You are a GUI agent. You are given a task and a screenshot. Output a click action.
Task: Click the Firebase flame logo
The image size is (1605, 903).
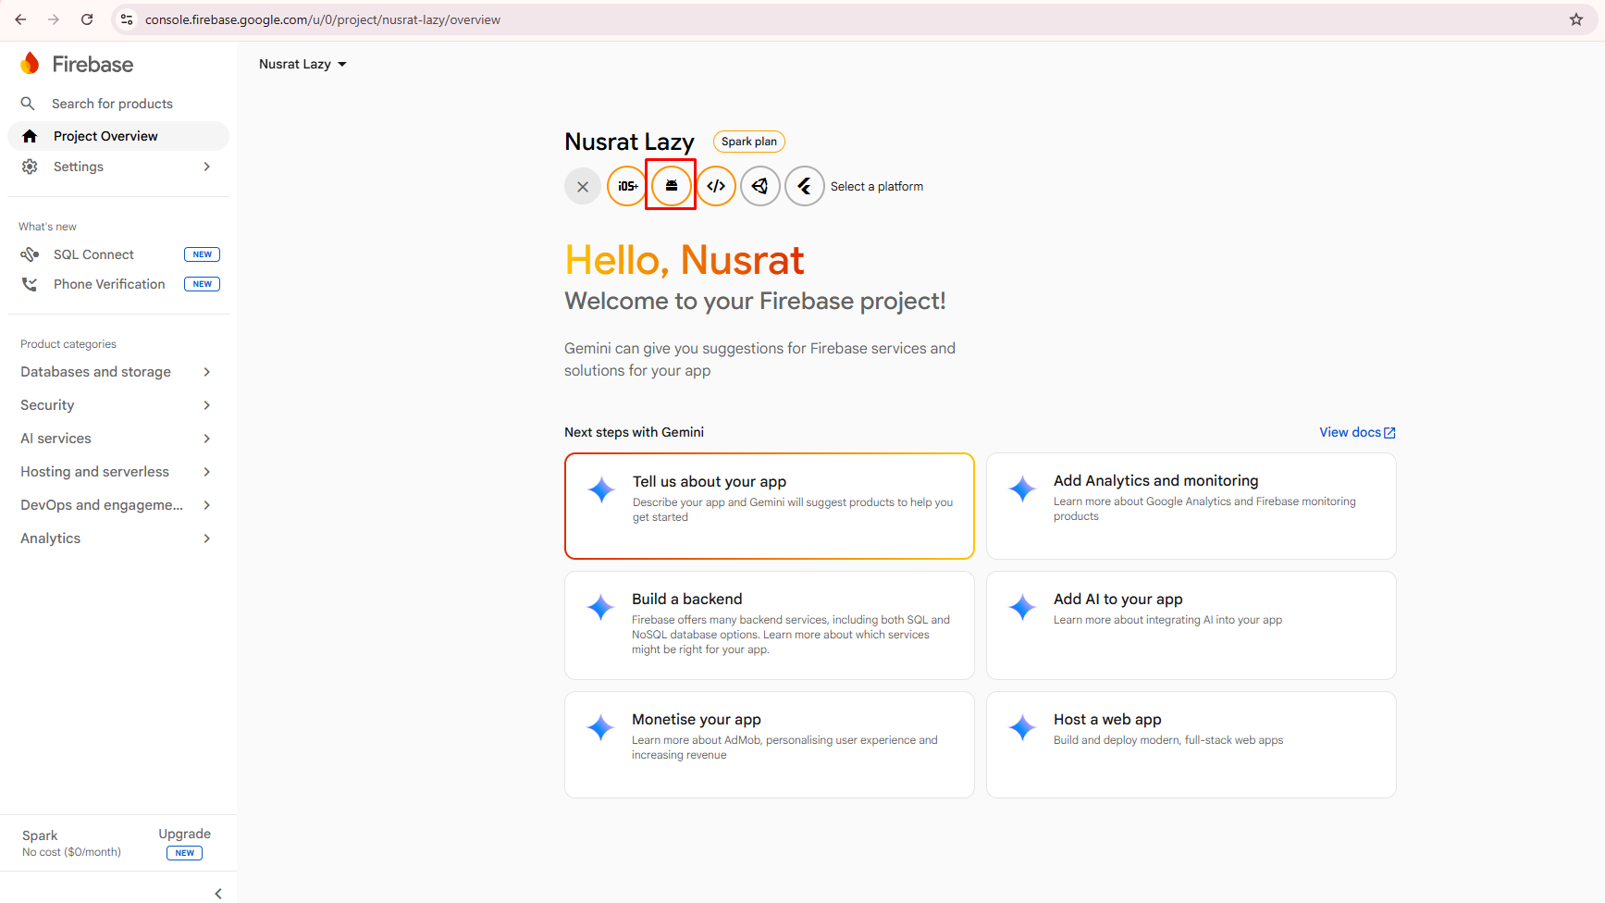[x=30, y=63]
